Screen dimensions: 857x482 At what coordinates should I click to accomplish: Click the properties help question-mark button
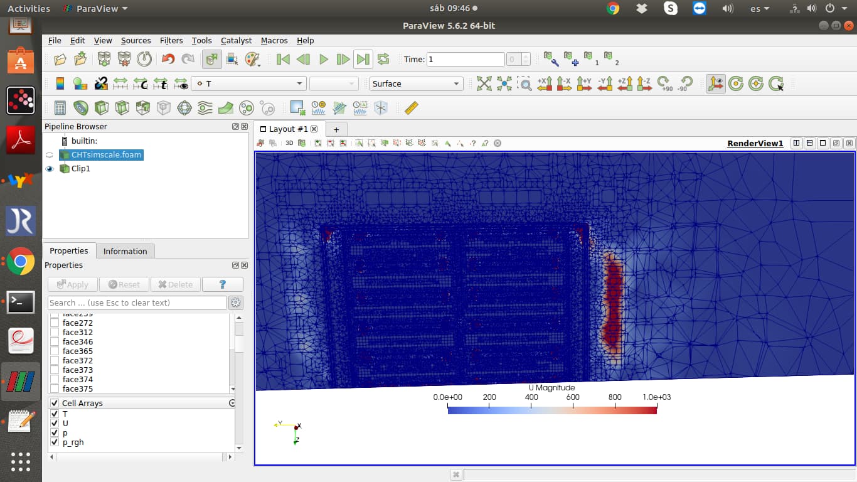(222, 284)
